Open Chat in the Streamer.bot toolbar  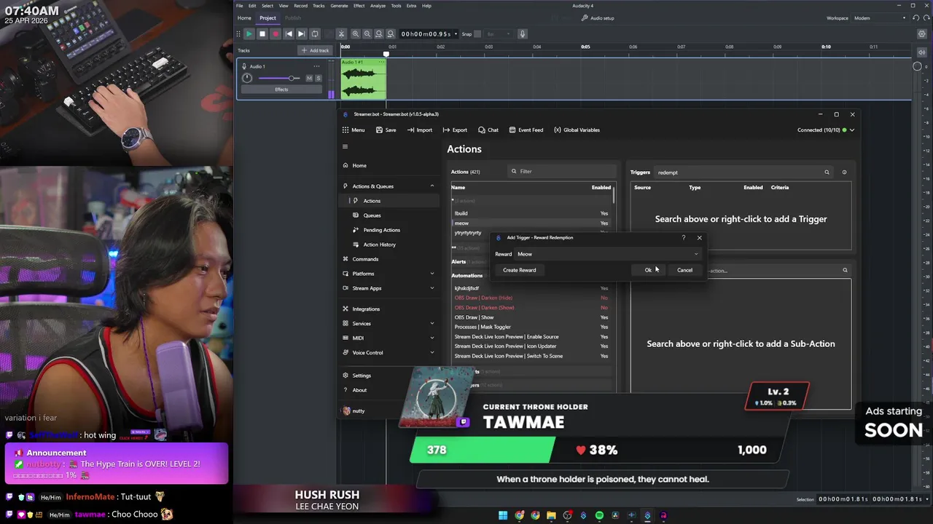coord(488,130)
